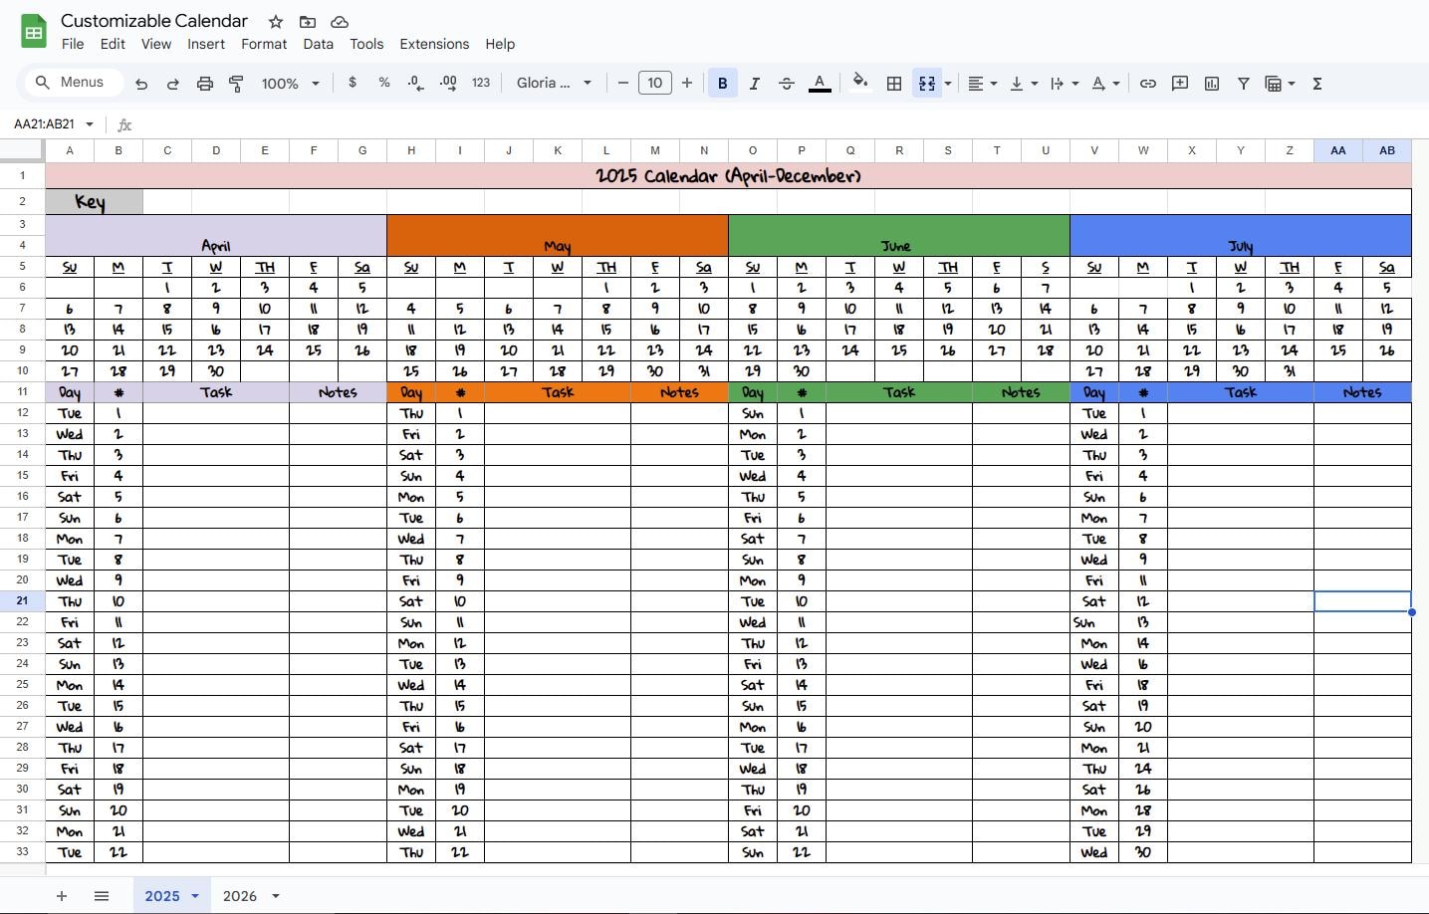Star the Customizable Calendar document
The image size is (1429, 914).
coord(276,22)
